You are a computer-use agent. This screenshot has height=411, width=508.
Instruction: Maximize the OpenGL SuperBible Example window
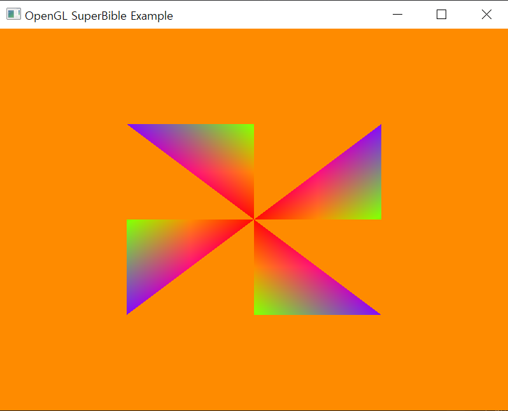click(x=441, y=14)
